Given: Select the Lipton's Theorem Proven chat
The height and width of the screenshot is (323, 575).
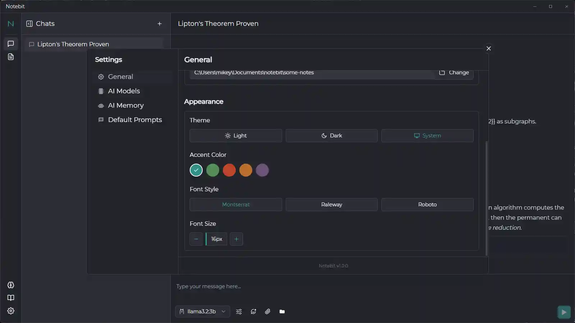Looking at the screenshot, I should point(73,44).
